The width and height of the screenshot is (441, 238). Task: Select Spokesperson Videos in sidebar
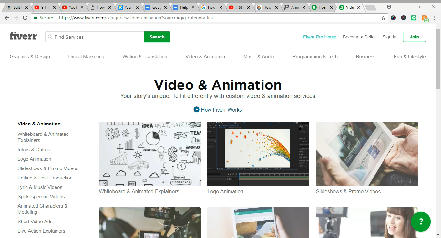41,197
